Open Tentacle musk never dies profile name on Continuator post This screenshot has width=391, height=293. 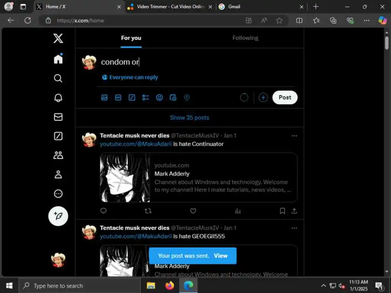(x=135, y=135)
